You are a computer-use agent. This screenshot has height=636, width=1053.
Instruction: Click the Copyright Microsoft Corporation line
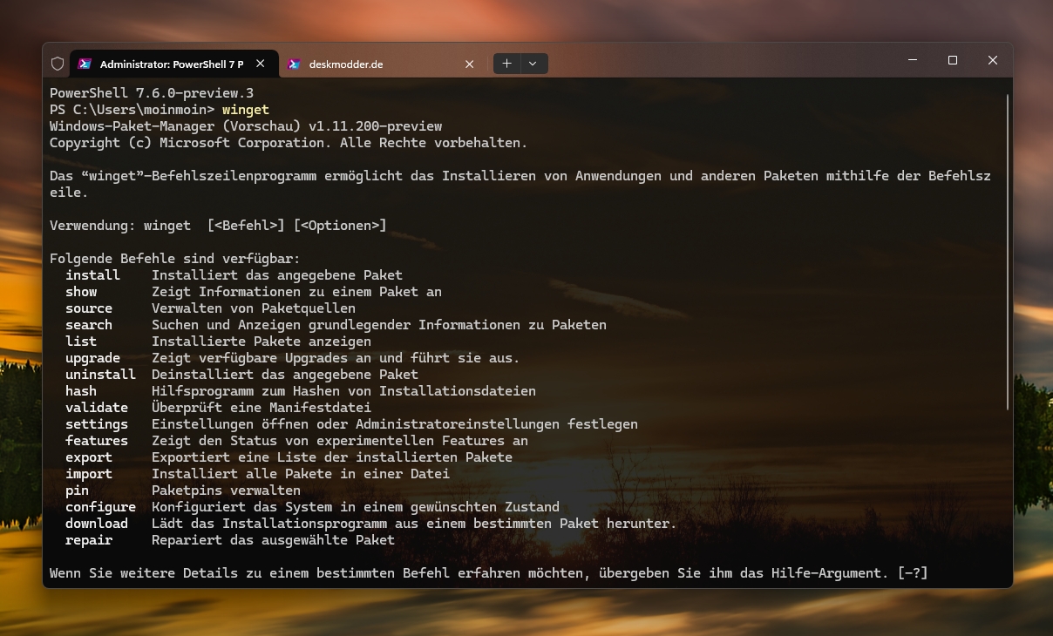click(x=289, y=143)
